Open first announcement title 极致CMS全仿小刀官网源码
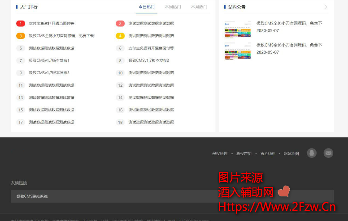Image resolution: width=348 pixels, height=221 pixels. pos(289,23)
